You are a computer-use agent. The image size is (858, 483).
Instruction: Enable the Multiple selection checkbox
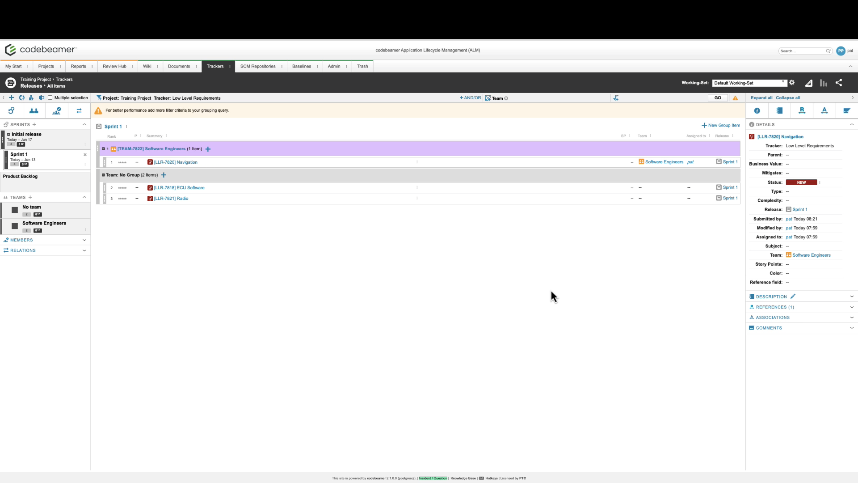[50, 97]
